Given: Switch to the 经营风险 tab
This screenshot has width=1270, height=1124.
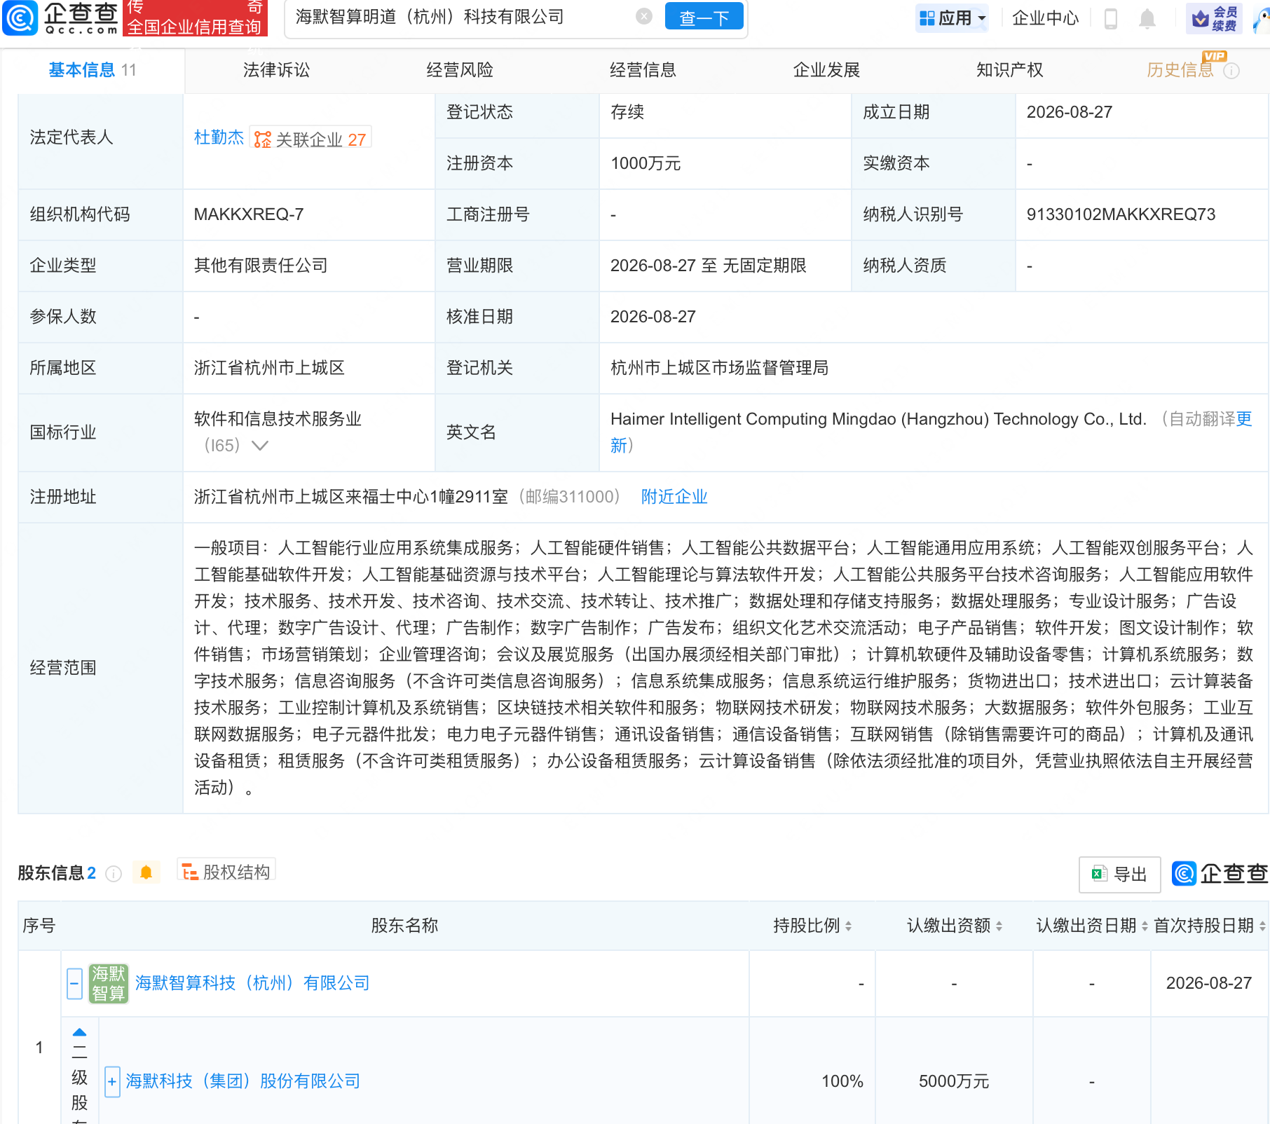Looking at the screenshot, I should (x=460, y=70).
